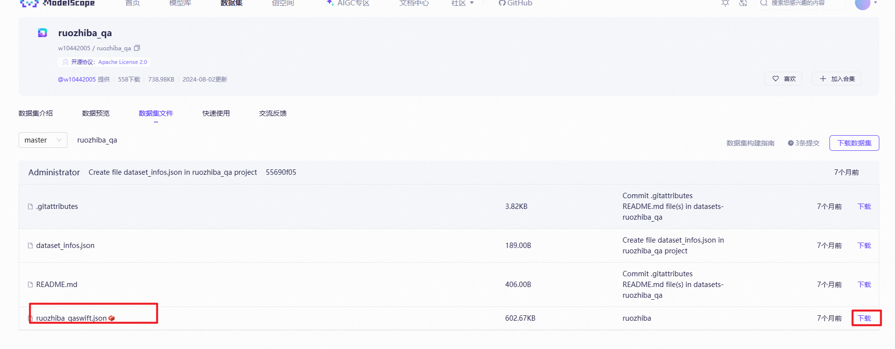Open the .gitattributes file
The image size is (895, 349).
pyautogui.click(x=57, y=206)
